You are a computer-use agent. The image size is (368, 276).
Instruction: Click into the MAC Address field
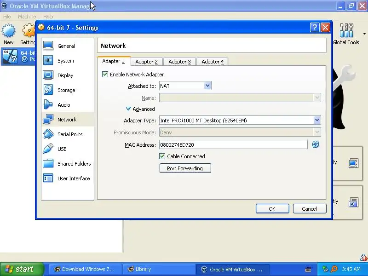233,144
